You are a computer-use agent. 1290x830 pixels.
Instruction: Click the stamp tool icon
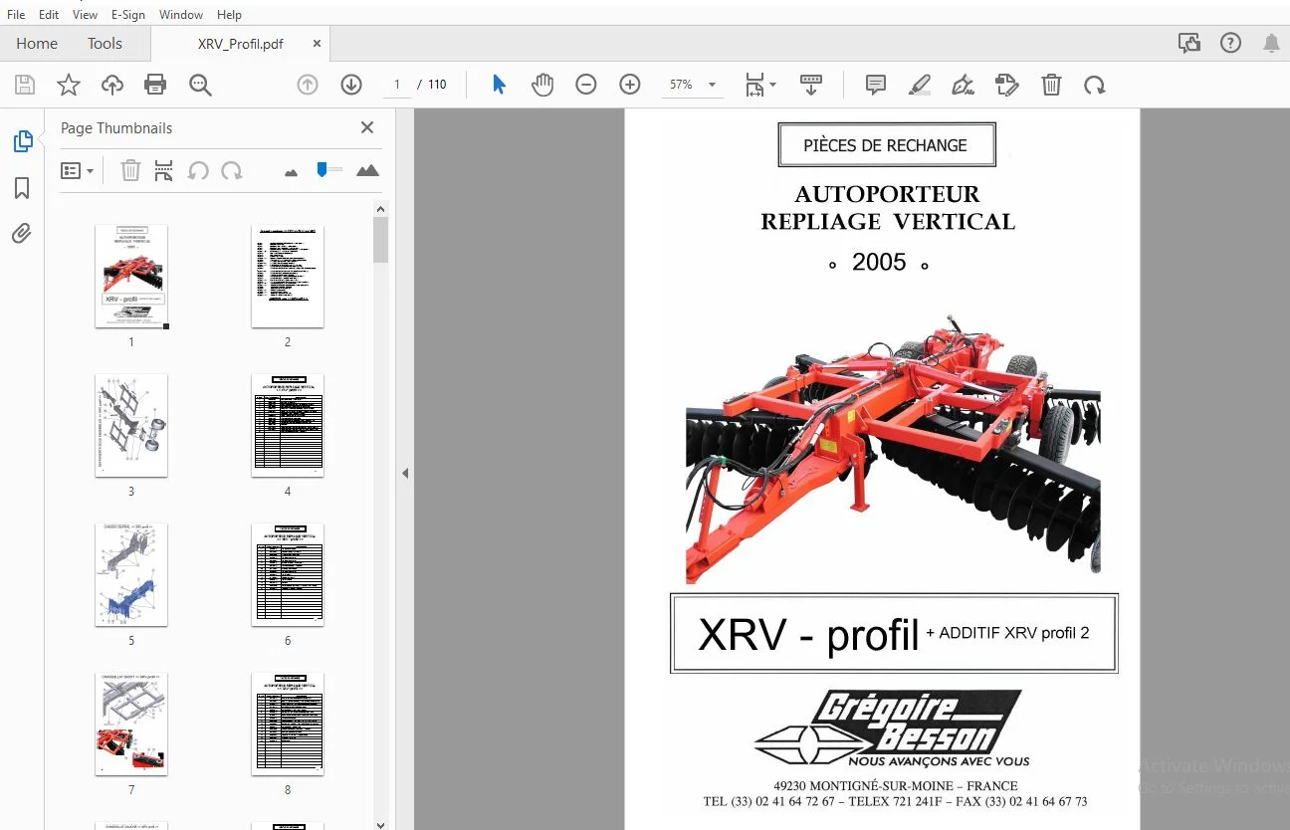1007,85
